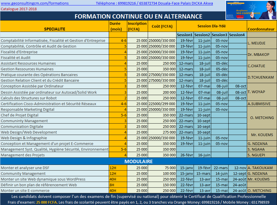The height and width of the screenshot is (205, 277).
Task: Click 'Conception Assistée par Ordinateur' cell
Action: click(x=55, y=86)
